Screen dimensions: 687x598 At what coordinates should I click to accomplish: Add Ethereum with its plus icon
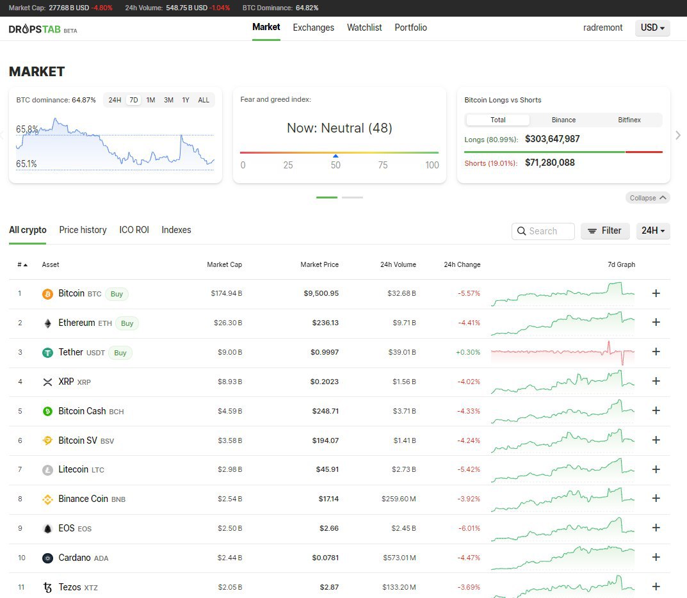click(656, 323)
